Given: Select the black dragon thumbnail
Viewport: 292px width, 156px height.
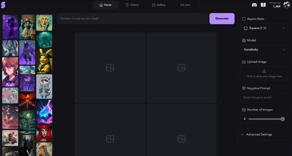Looking at the screenshot, I should coord(27,145).
